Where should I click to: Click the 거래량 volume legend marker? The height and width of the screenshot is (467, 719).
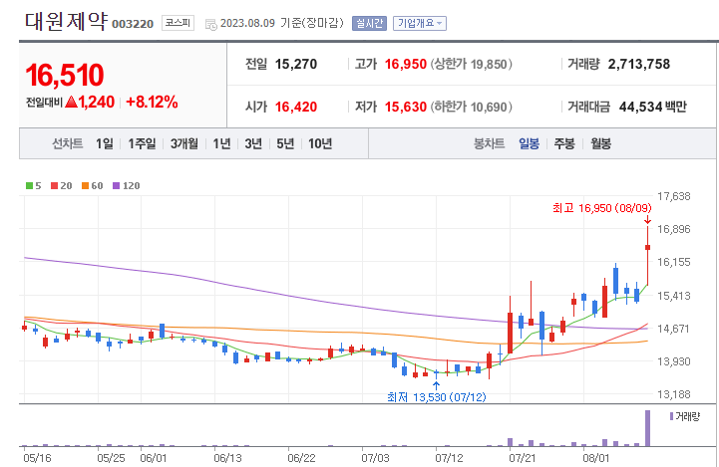coord(671,416)
